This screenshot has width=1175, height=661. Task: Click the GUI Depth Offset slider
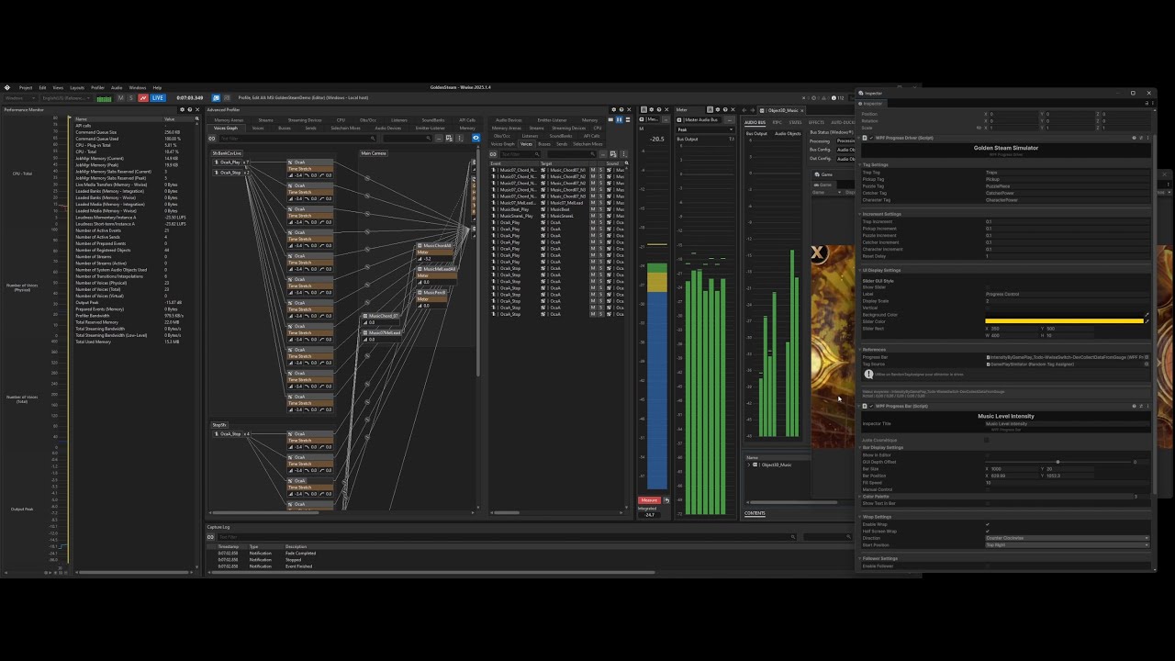point(1057,462)
